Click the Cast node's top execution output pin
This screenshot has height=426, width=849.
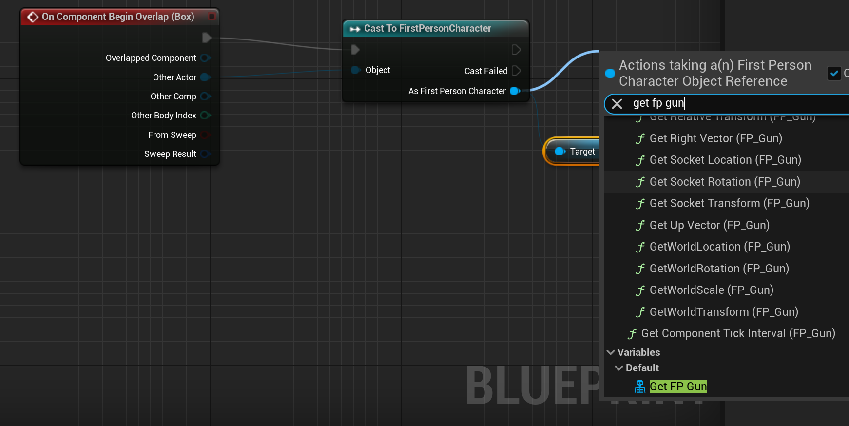point(516,50)
